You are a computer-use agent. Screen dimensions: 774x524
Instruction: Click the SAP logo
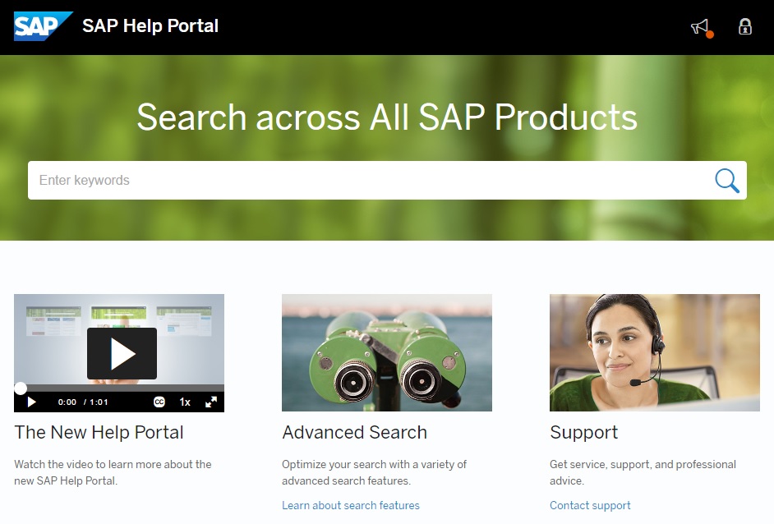43,26
